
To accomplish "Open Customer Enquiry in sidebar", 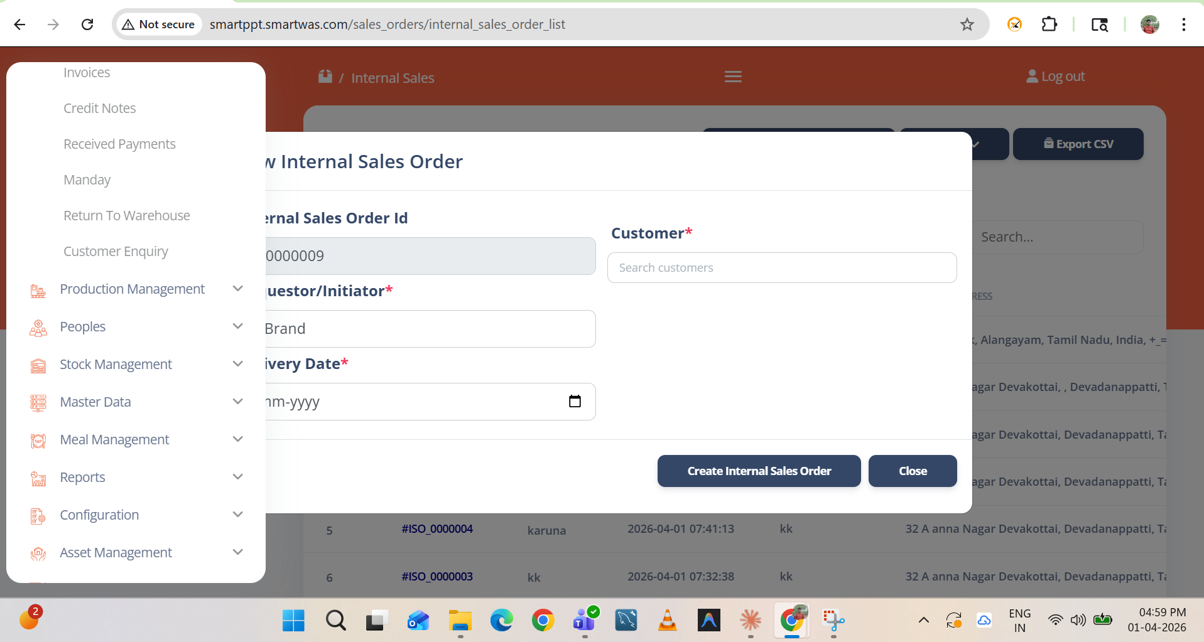I will pyautogui.click(x=116, y=252).
